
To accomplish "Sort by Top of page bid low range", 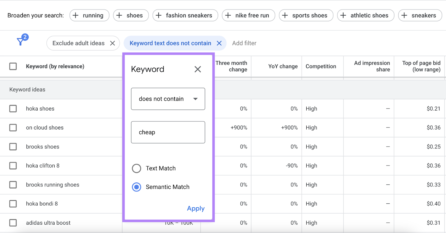I will point(421,66).
